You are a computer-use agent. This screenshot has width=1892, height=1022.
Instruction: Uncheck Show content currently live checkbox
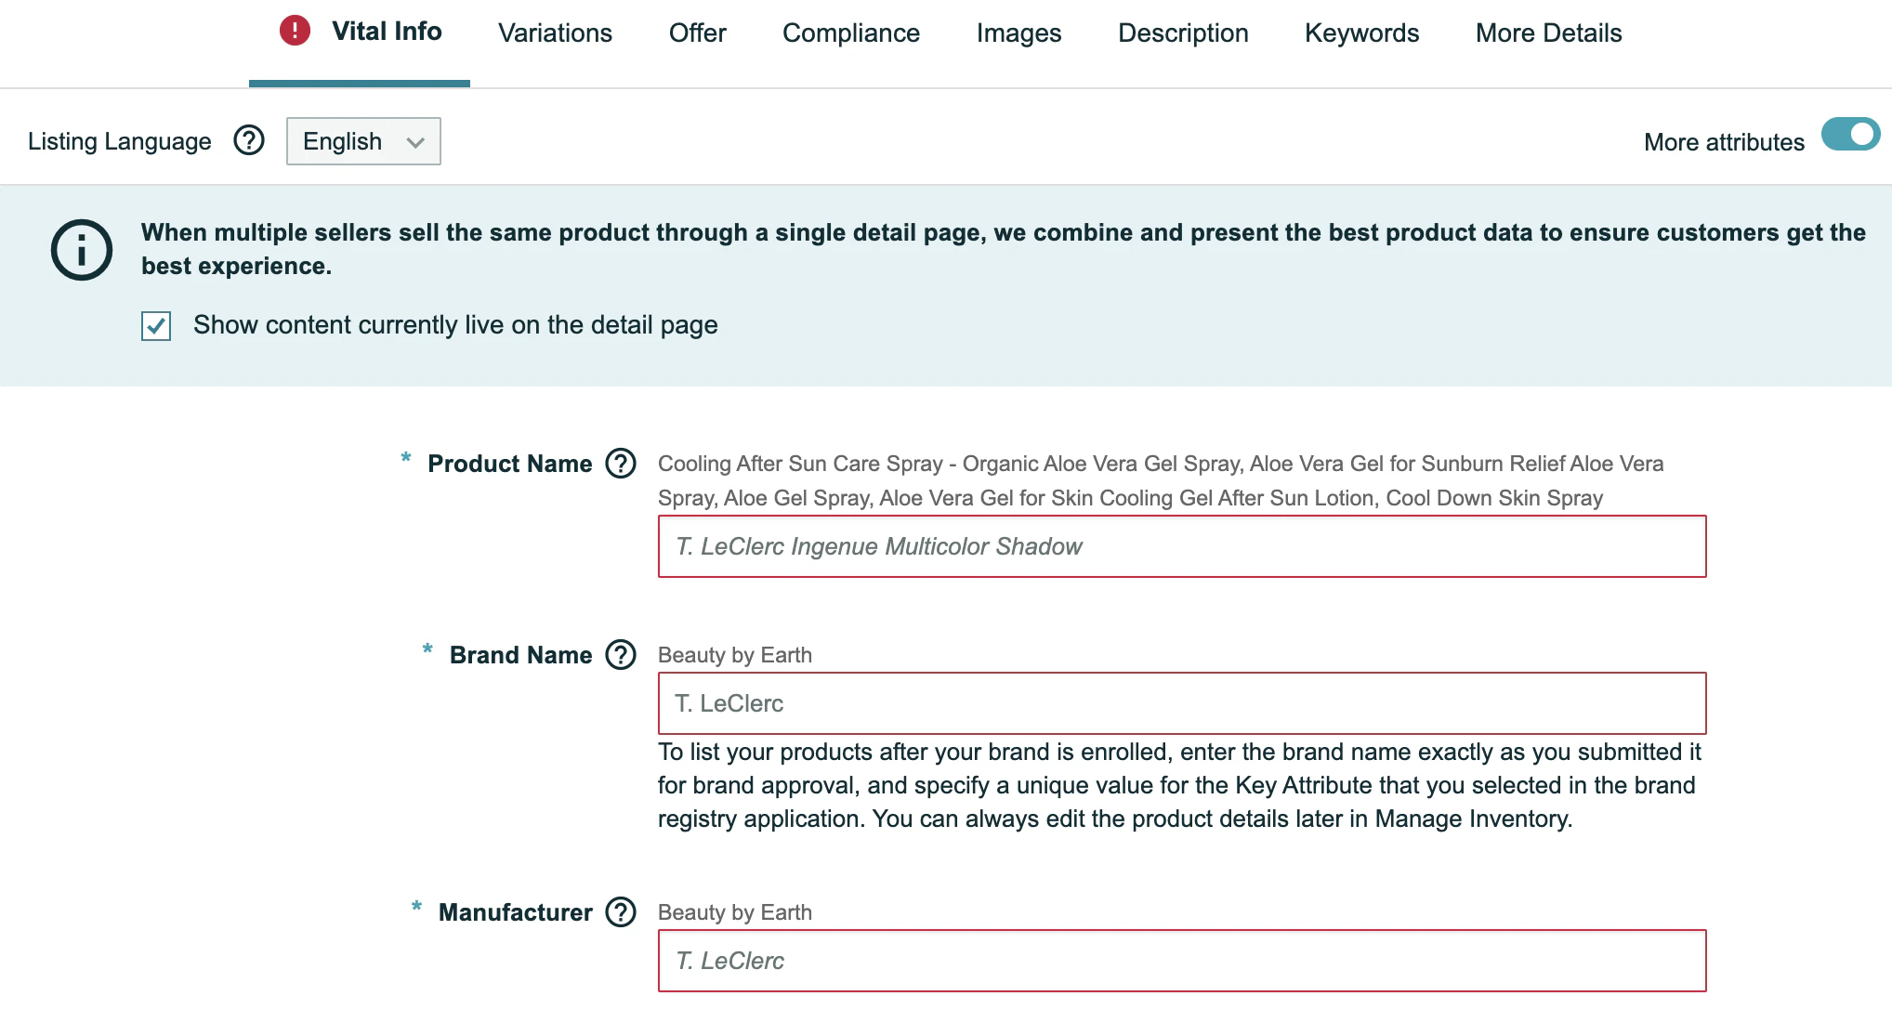[x=156, y=326]
